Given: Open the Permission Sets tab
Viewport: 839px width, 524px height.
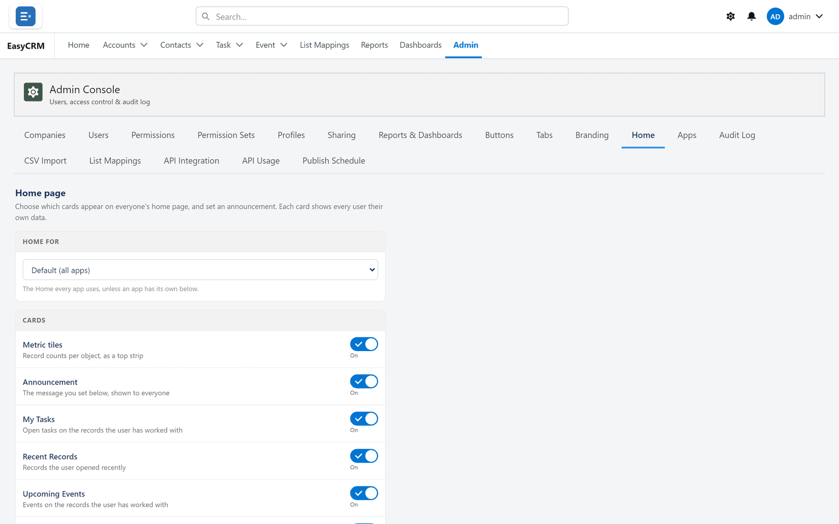Looking at the screenshot, I should coord(226,135).
